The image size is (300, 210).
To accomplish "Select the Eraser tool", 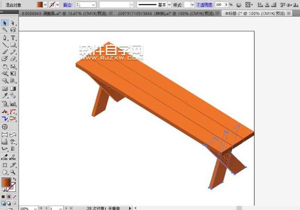I will click(x=13, y=59).
